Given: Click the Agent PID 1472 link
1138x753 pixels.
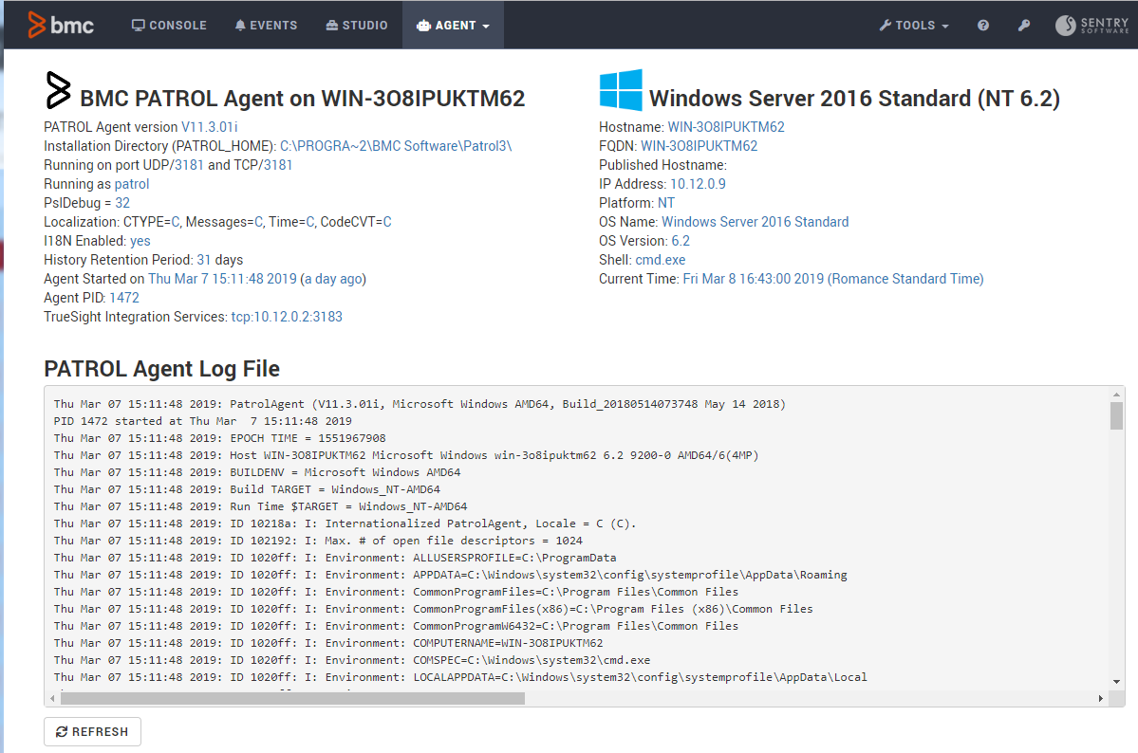Looking at the screenshot, I should [x=123, y=298].
